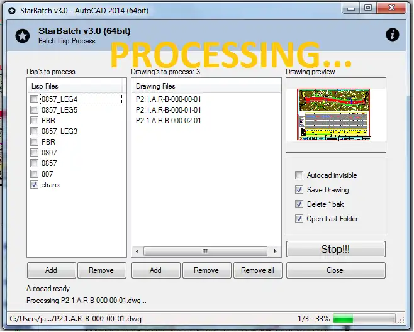Click the Drawing Files column header
414x332 pixels.
click(x=206, y=86)
